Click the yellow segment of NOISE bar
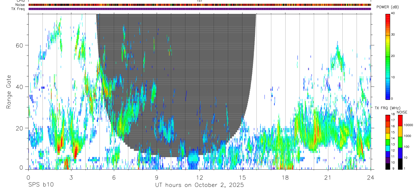Image resolution: width=417 pixels, height=192 pixels. [400, 131]
